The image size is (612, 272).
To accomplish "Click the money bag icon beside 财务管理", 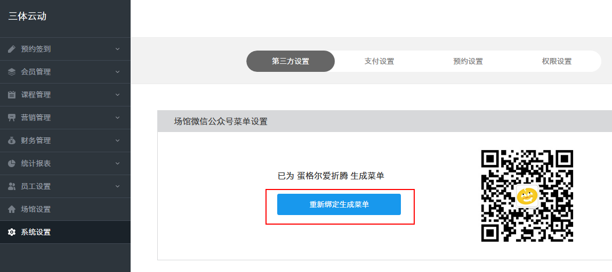I will [x=12, y=141].
